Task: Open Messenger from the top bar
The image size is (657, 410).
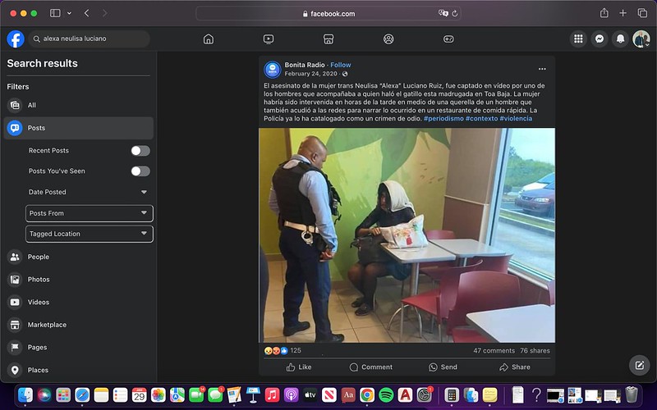Action: click(600, 39)
